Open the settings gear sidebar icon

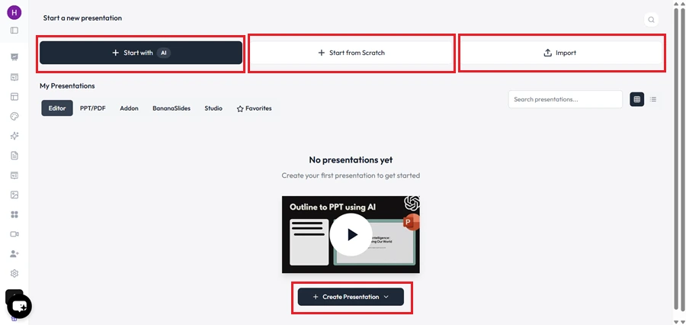coord(14,273)
